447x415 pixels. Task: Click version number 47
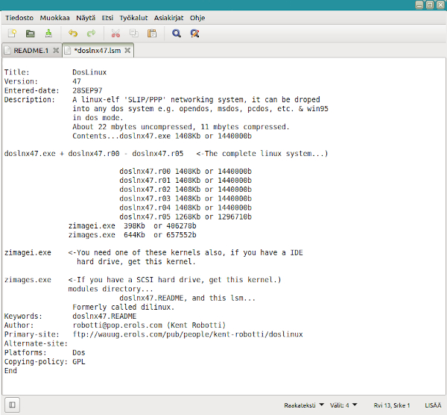77,81
